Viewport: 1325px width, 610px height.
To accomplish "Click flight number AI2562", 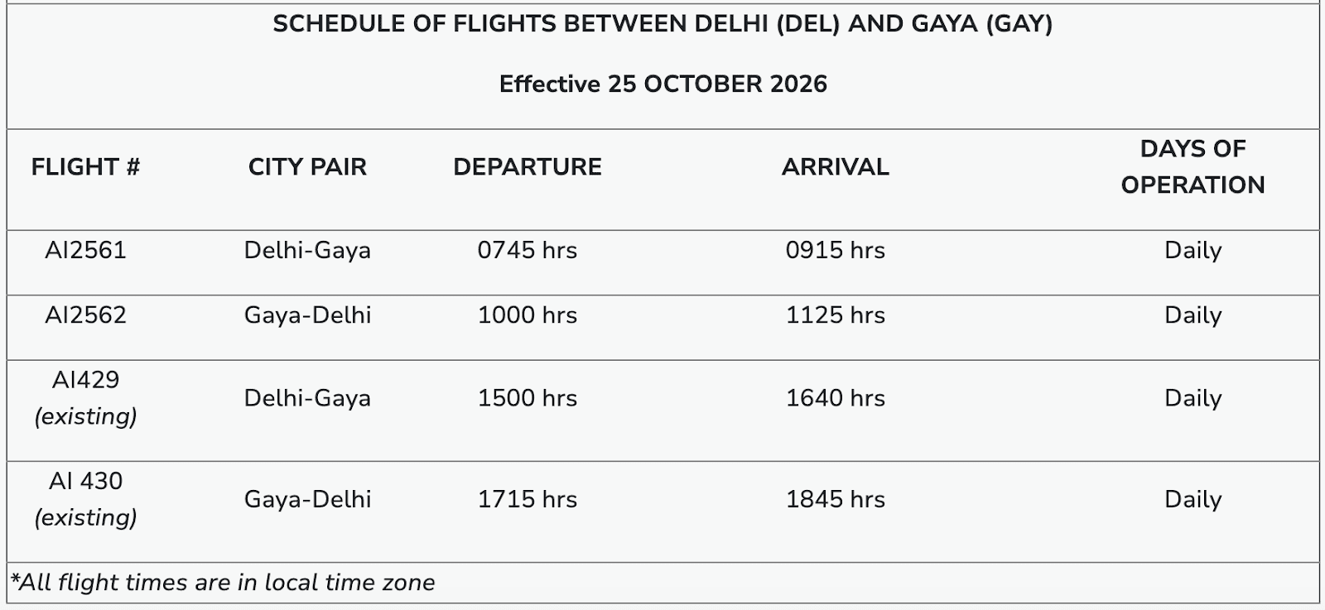I will (85, 315).
